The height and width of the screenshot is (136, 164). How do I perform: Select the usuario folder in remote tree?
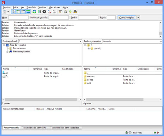pyautogui.click(x=97, y=48)
